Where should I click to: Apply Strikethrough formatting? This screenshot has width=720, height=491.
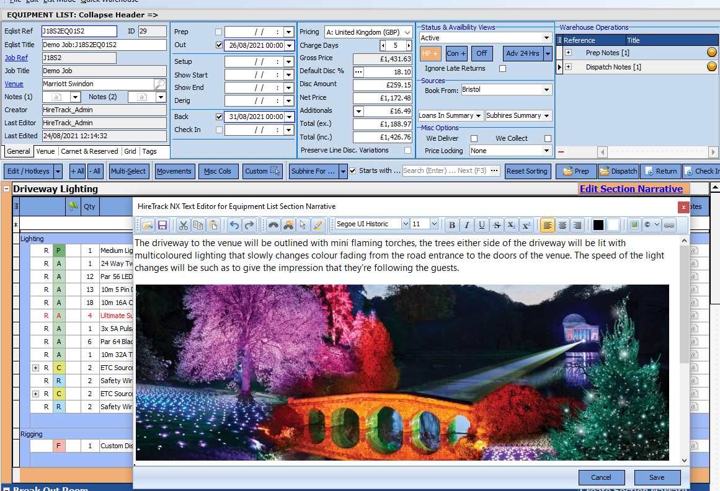pos(497,225)
